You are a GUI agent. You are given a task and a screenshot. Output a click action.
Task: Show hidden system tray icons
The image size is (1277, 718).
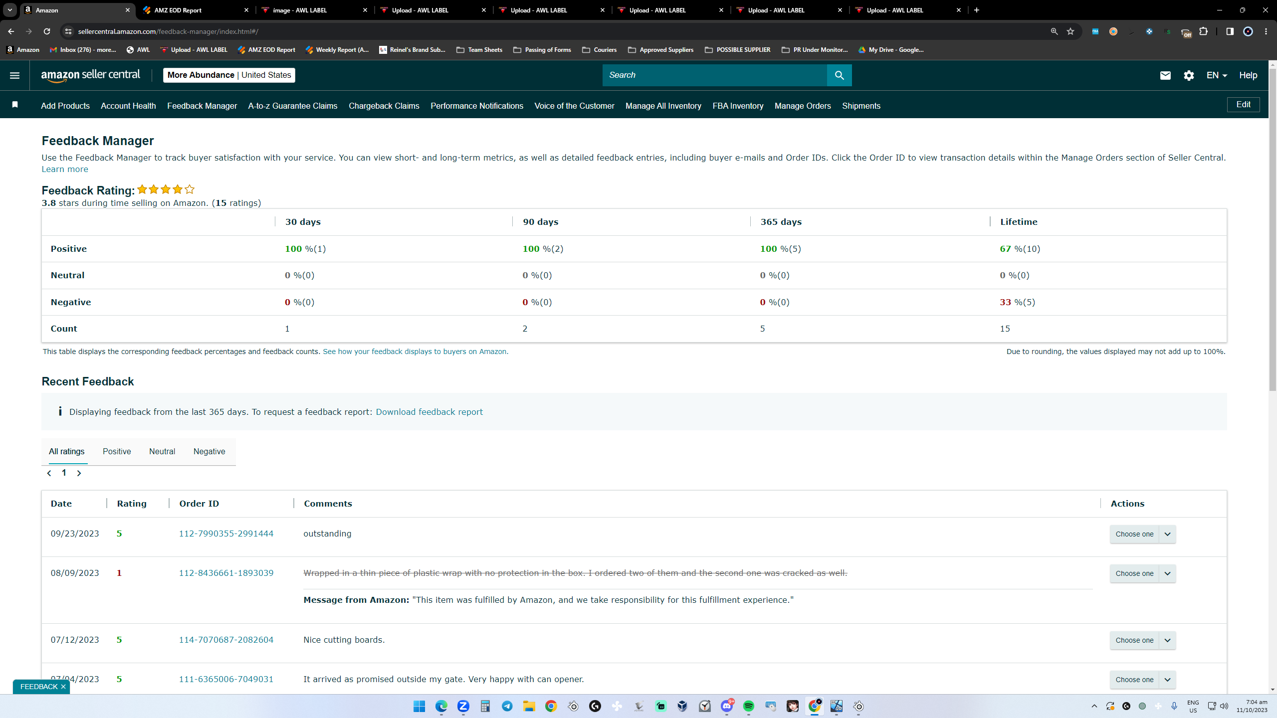point(1094,706)
